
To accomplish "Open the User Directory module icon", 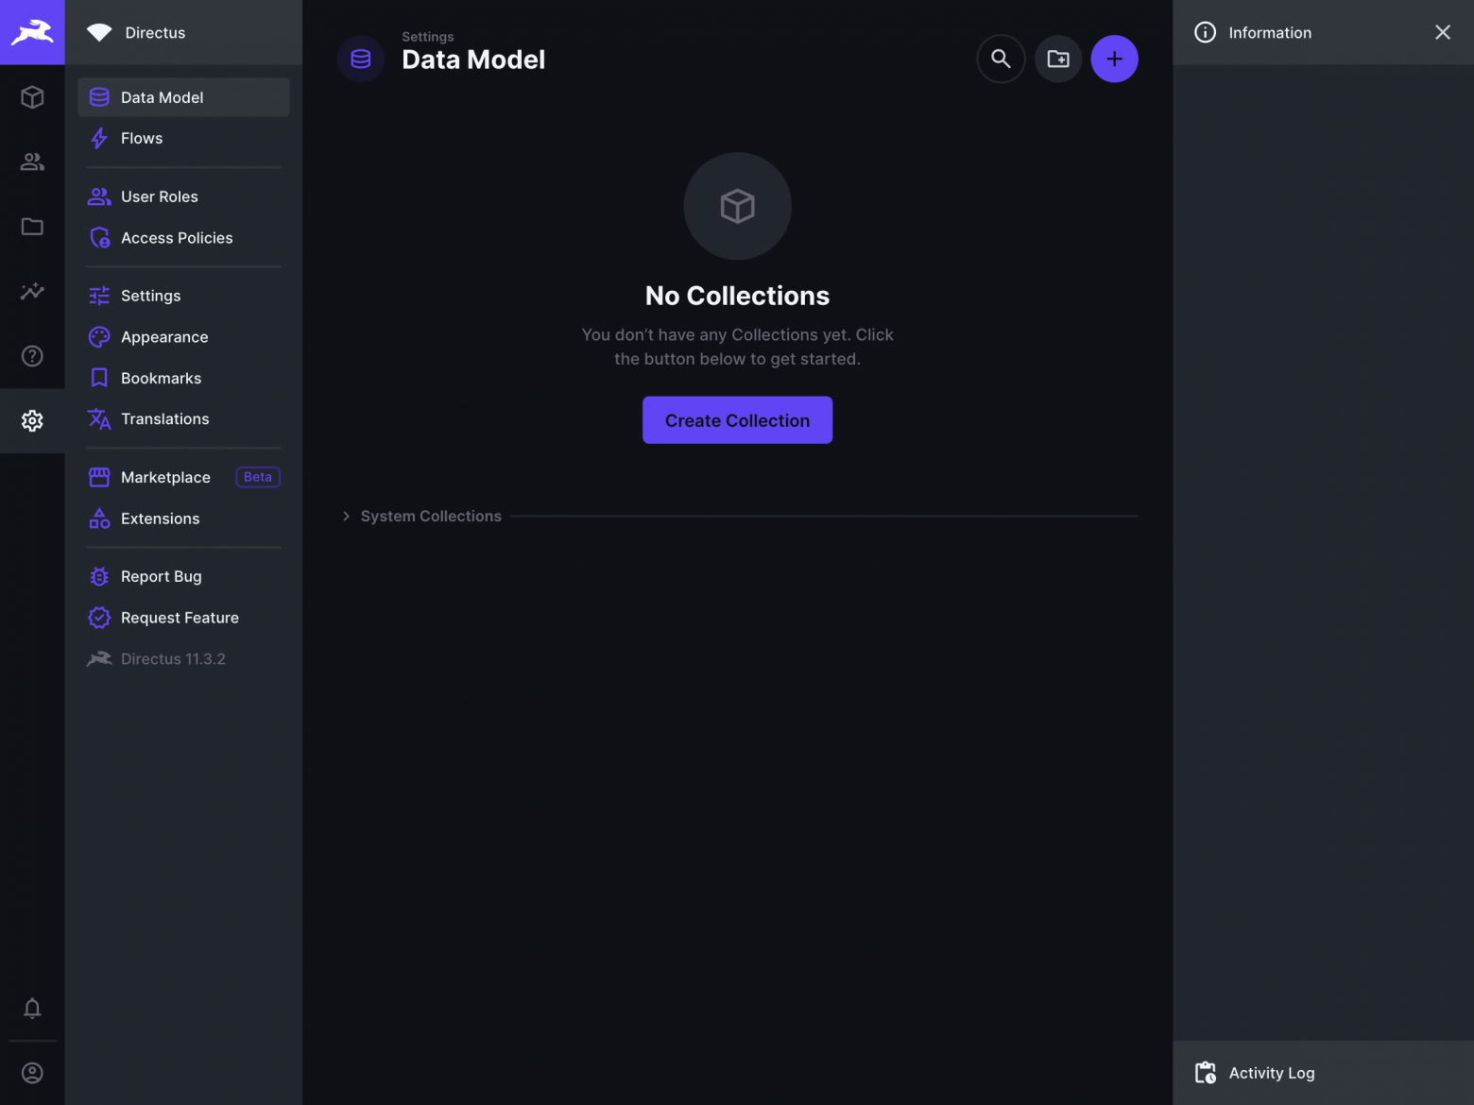I will [32, 161].
